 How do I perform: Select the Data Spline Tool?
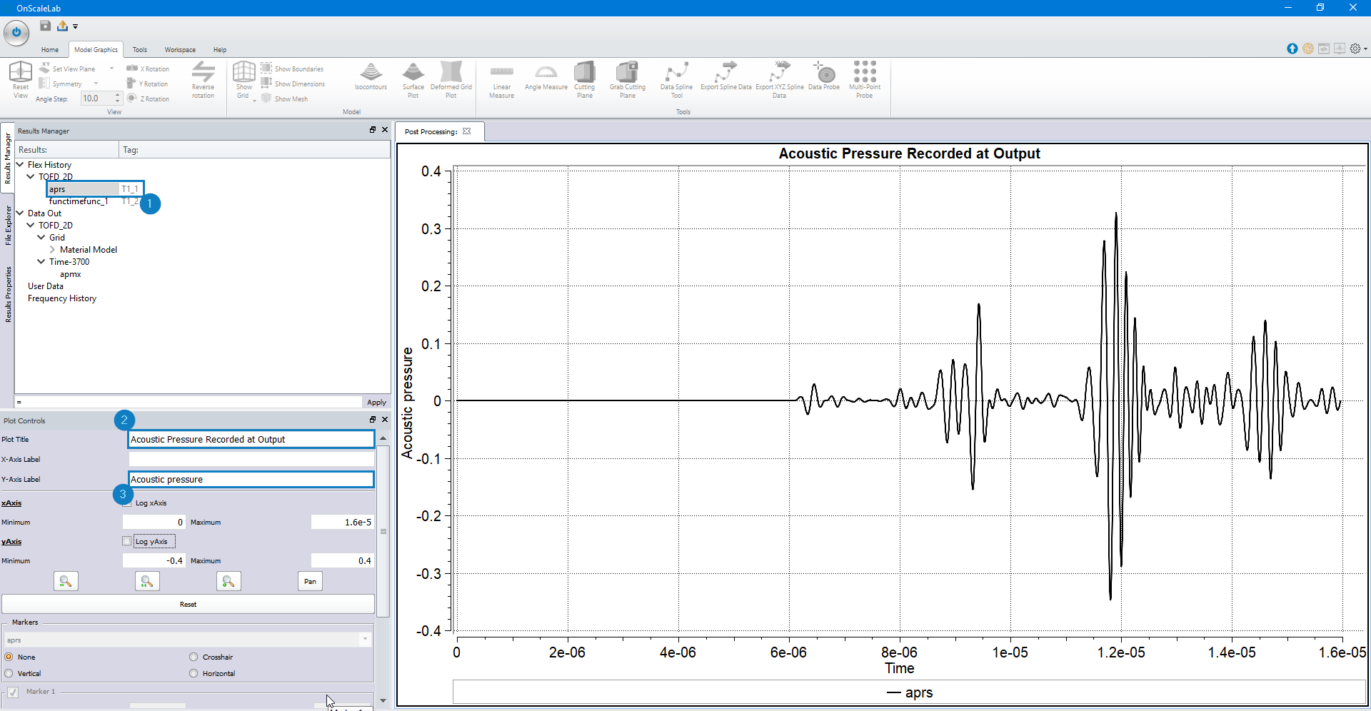tap(676, 80)
